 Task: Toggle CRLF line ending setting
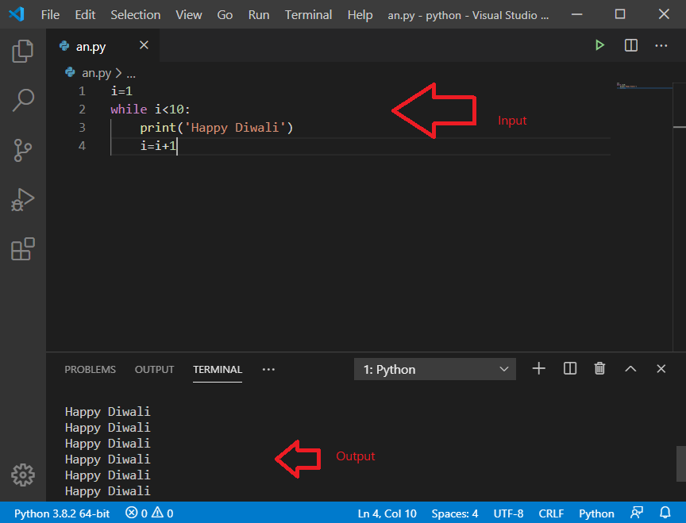click(551, 513)
